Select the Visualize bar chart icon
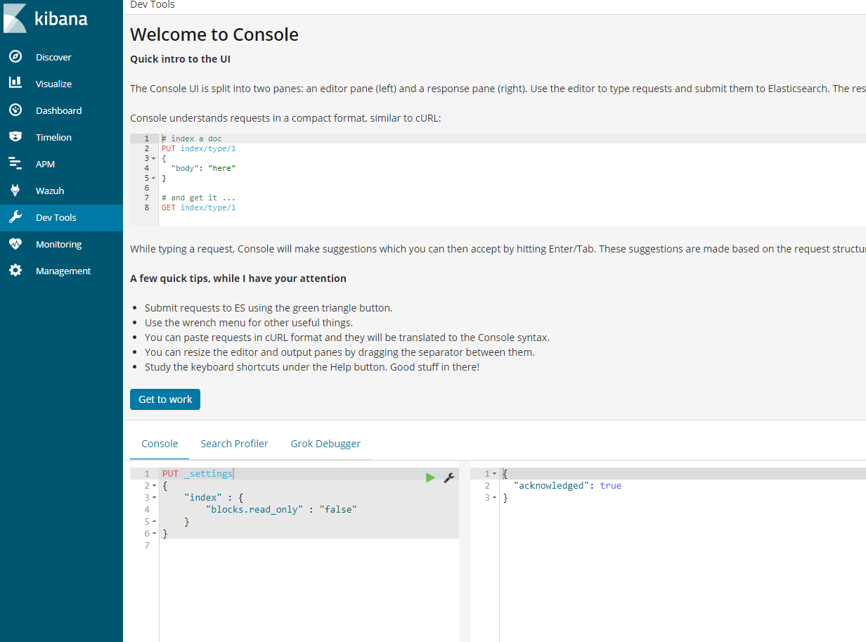 [15, 83]
